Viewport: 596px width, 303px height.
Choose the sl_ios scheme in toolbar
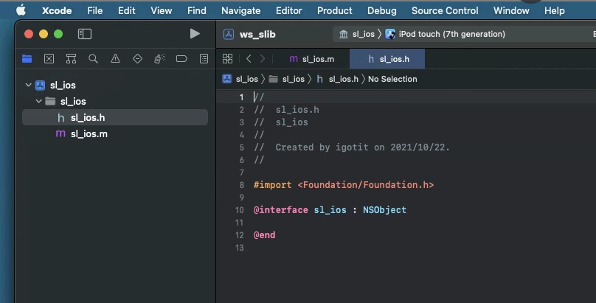pyautogui.click(x=357, y=34)
